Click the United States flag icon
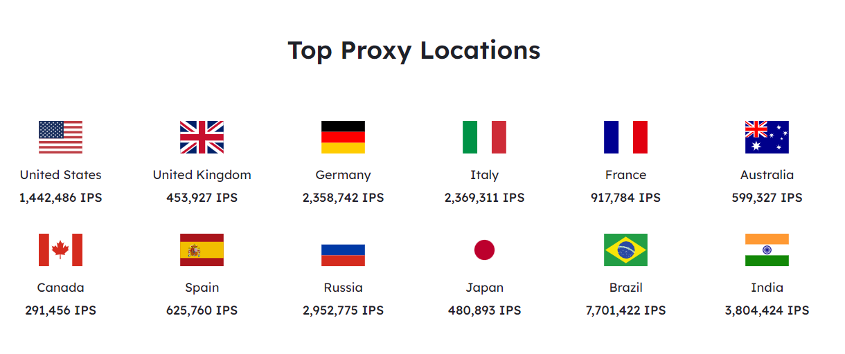845x354 pixels. tap(60, 137)
